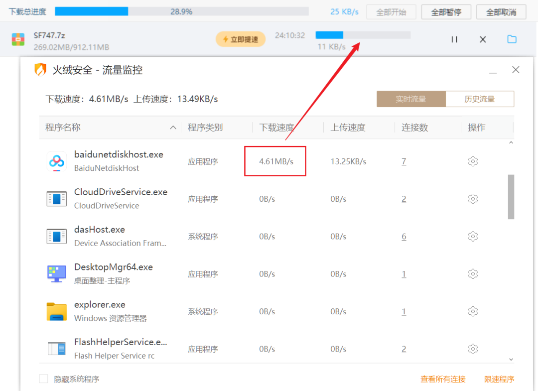Pause the SF747.7z download

point(454,39)
